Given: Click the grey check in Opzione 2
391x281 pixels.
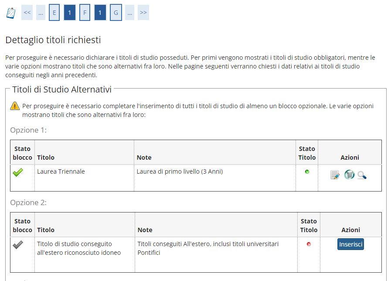Looking at the screenshot, I should [x=18, y=244].
